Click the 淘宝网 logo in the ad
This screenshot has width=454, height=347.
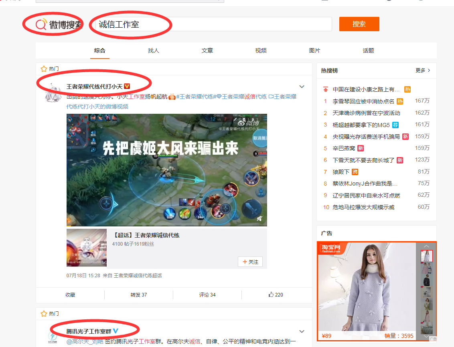pos(330,248)
